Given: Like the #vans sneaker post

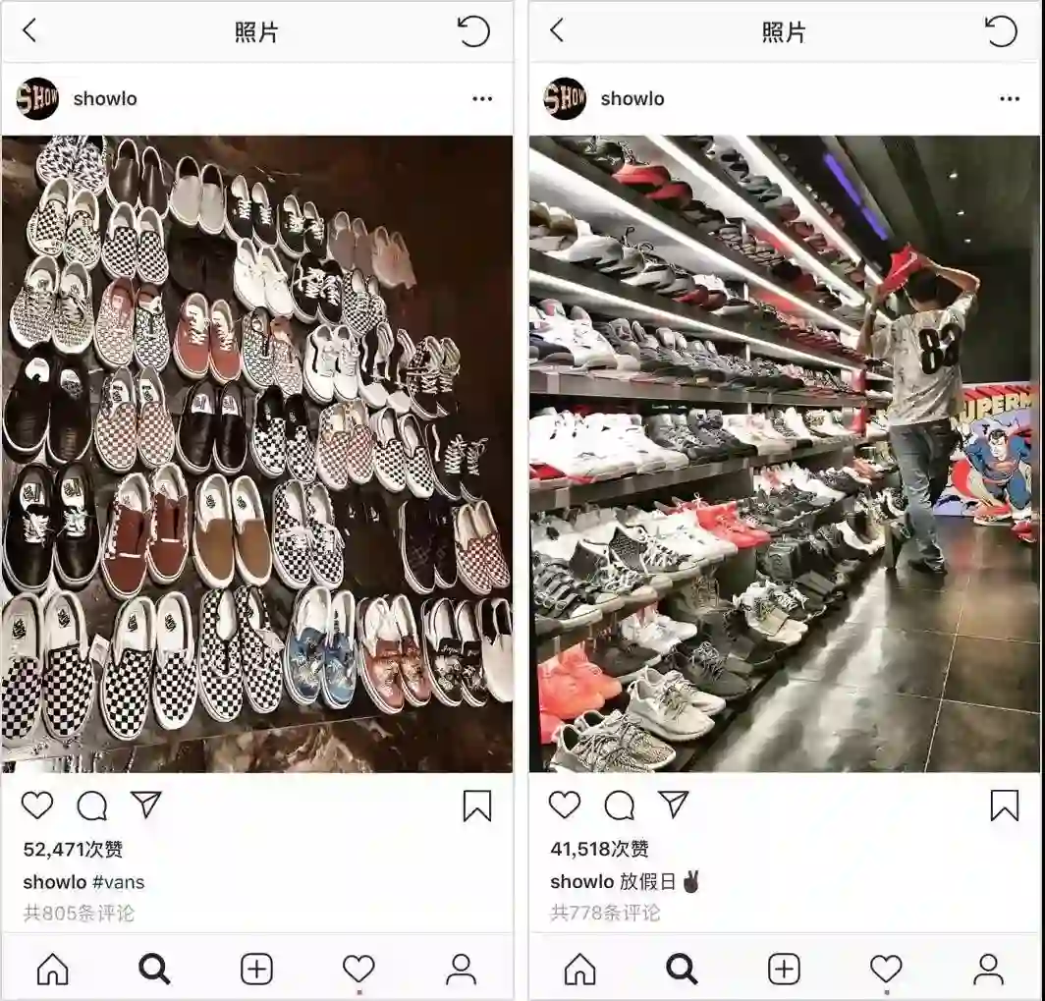Looking at the screenshot, I should tap(37, 806).
